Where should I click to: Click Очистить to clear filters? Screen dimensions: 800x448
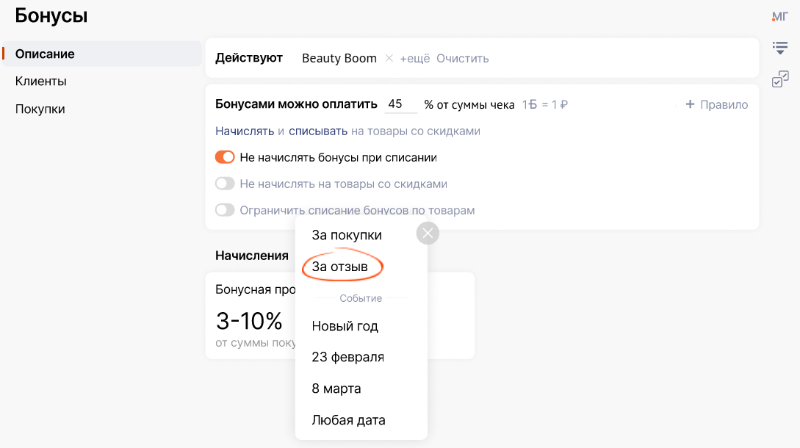[462, 59]
